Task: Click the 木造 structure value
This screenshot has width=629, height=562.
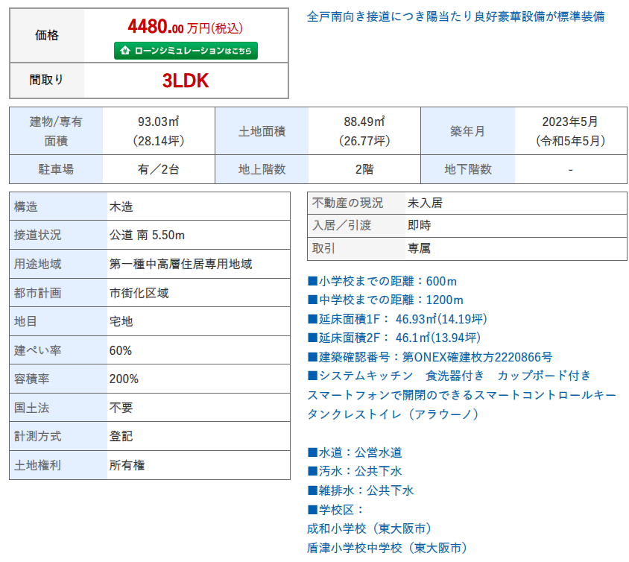Action: (x=121, y=206)
